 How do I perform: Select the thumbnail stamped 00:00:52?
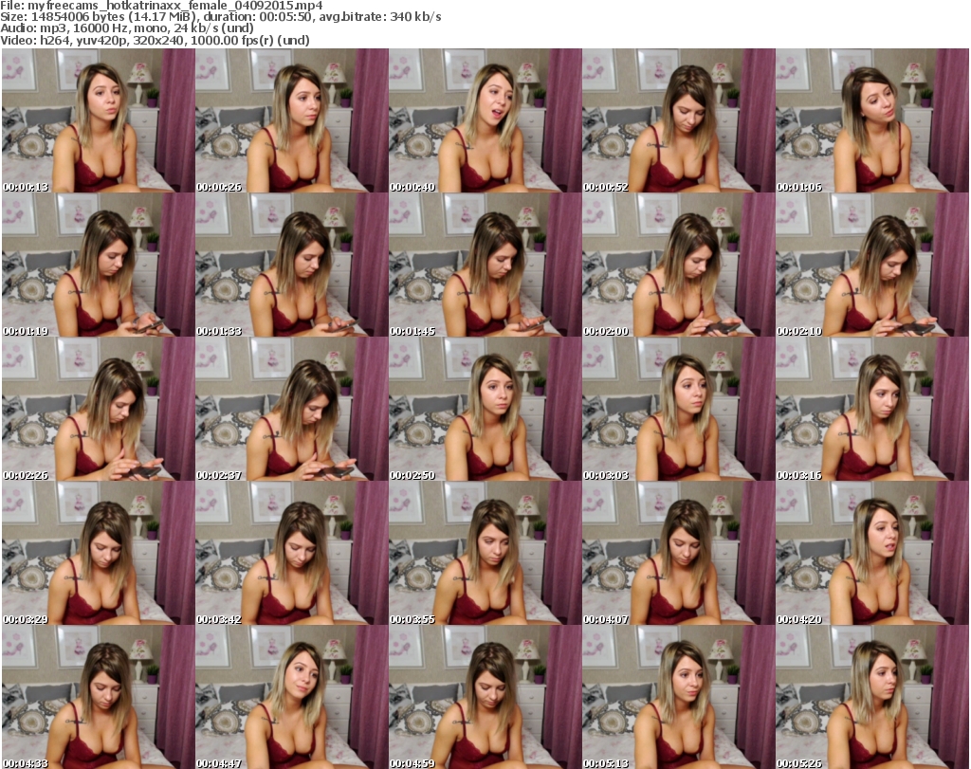[x=679, y=120]
